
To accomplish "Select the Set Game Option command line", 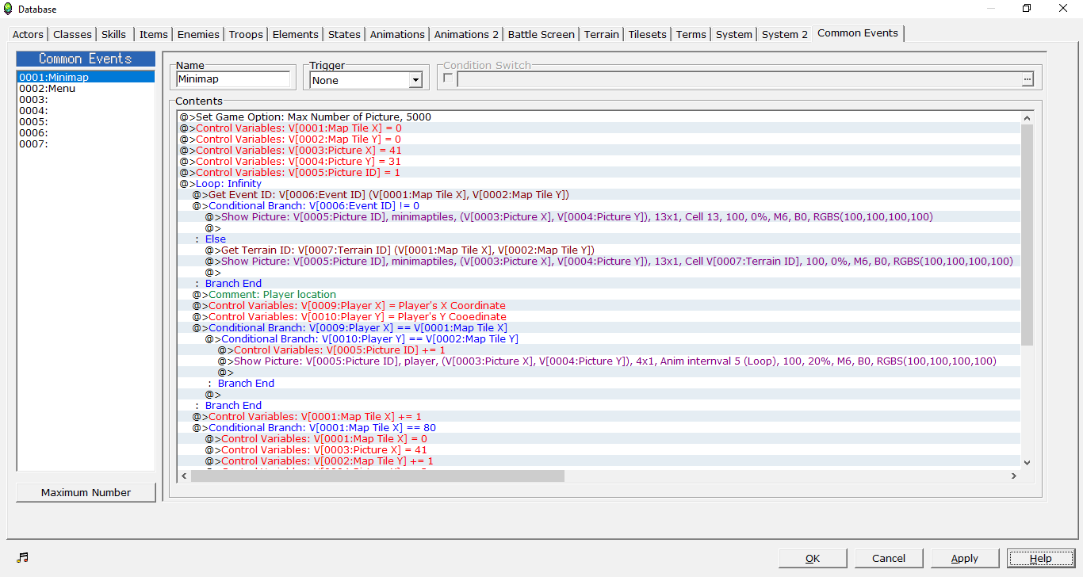I will (599, 117).
